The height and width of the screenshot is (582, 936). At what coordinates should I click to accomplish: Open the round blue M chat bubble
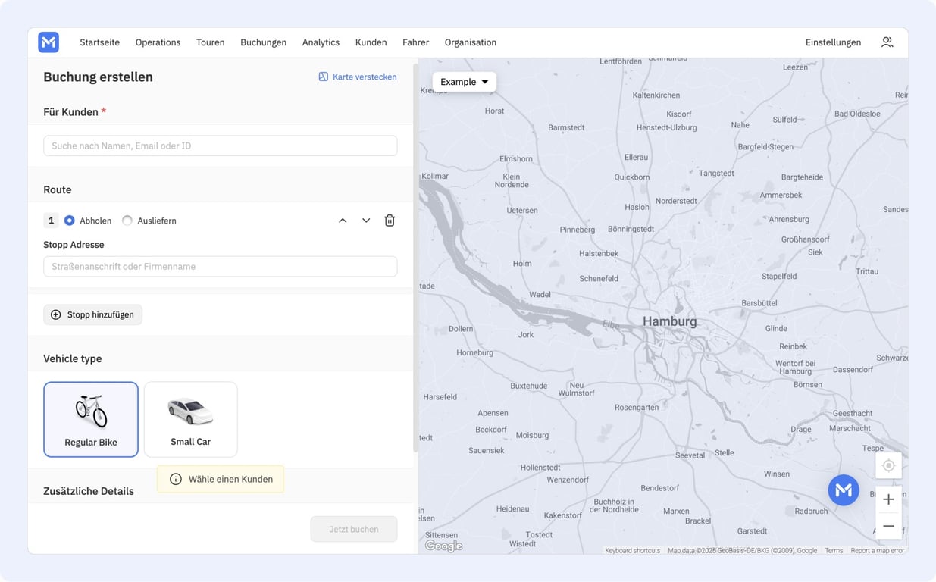coord(844,490)
